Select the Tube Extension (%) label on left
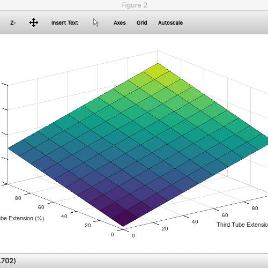Image resolution: width=268 pixels, height=268 pixels. click(22, 218)
